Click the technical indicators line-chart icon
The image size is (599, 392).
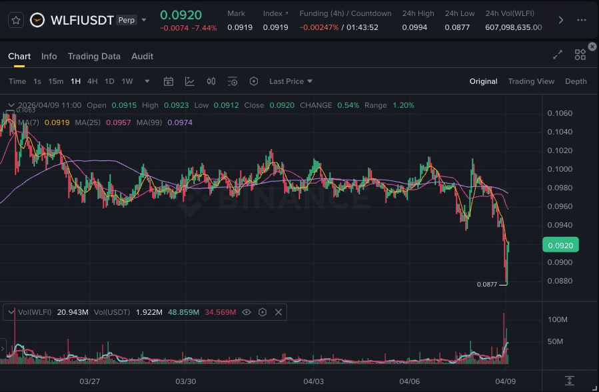190,81
